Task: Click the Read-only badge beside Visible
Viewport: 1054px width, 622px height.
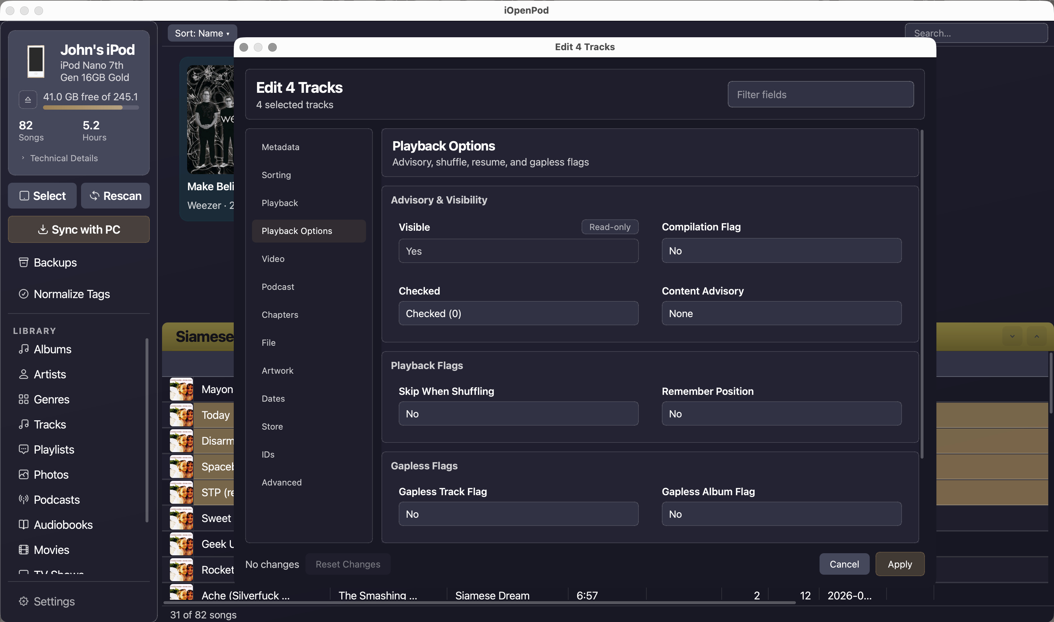Action: [609, 227]
